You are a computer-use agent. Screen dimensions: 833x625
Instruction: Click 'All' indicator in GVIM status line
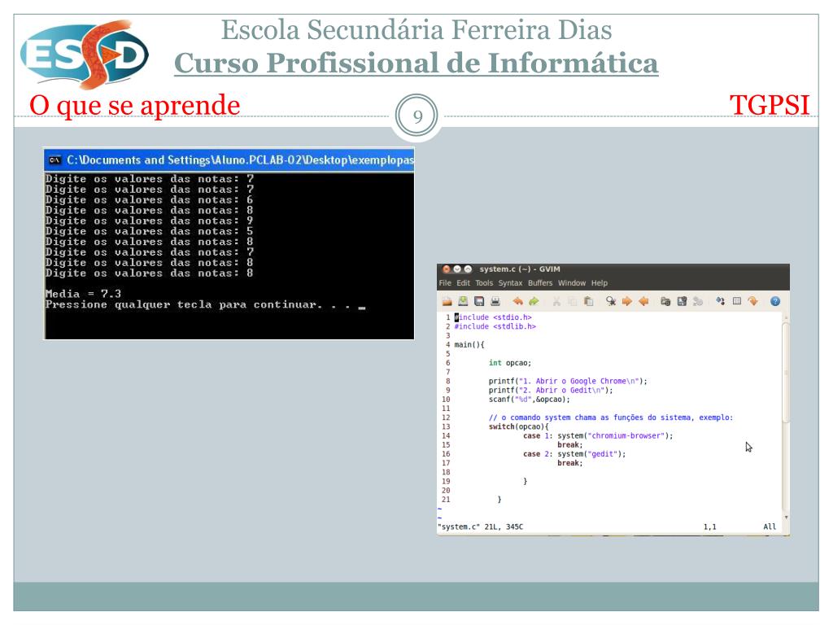click(x=770, y=527)
